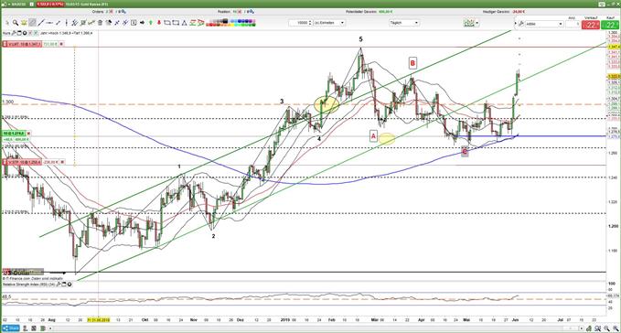Click the black right arrow tool
Image resolution: width=621 pixels, height=333 pixels.
click(x=142, y=23)
